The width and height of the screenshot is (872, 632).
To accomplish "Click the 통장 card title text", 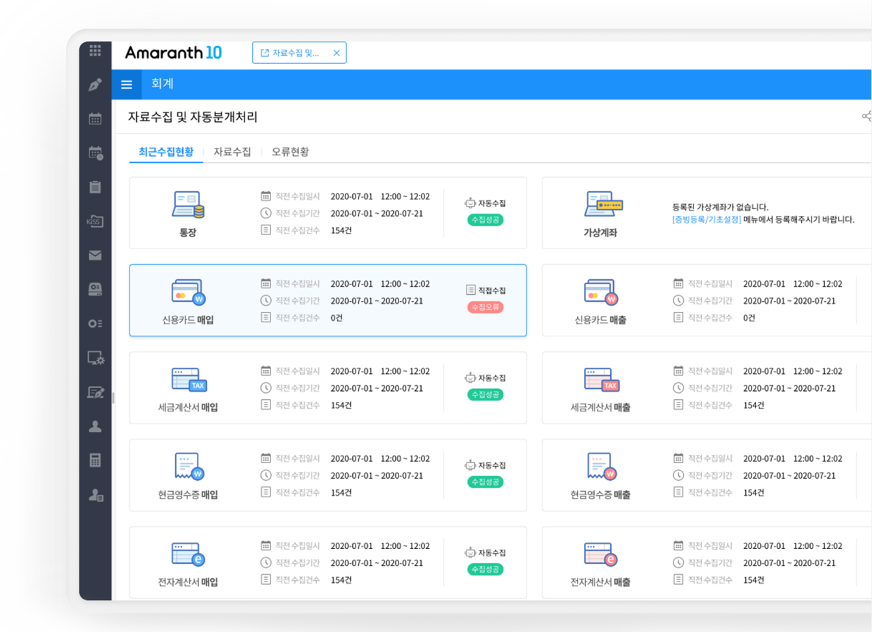I will click(187, 232).
